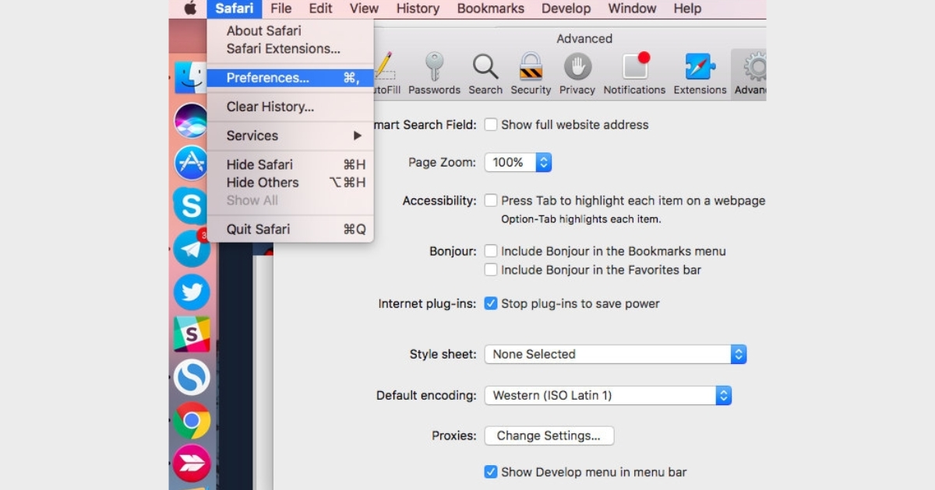Open the Page Zoom 100% dropdown
The width and height of the screenshot is (935, 490).
518,163
